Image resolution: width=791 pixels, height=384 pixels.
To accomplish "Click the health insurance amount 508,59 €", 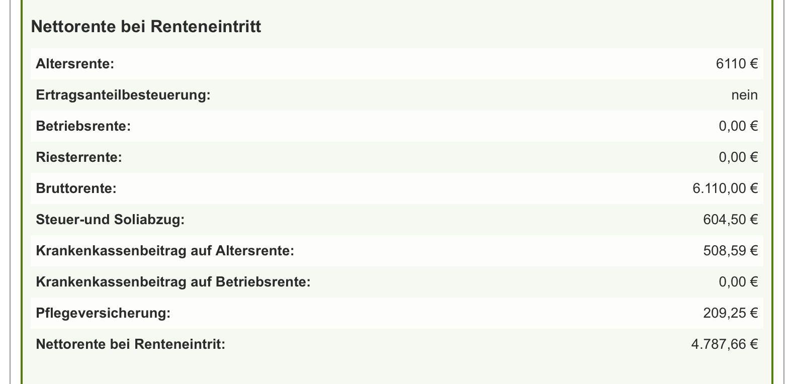I will point(730,251).
